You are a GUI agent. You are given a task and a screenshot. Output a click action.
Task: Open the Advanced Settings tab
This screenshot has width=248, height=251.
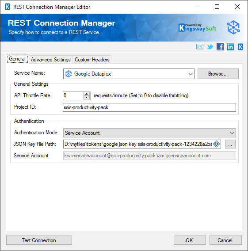click(51, 60)
